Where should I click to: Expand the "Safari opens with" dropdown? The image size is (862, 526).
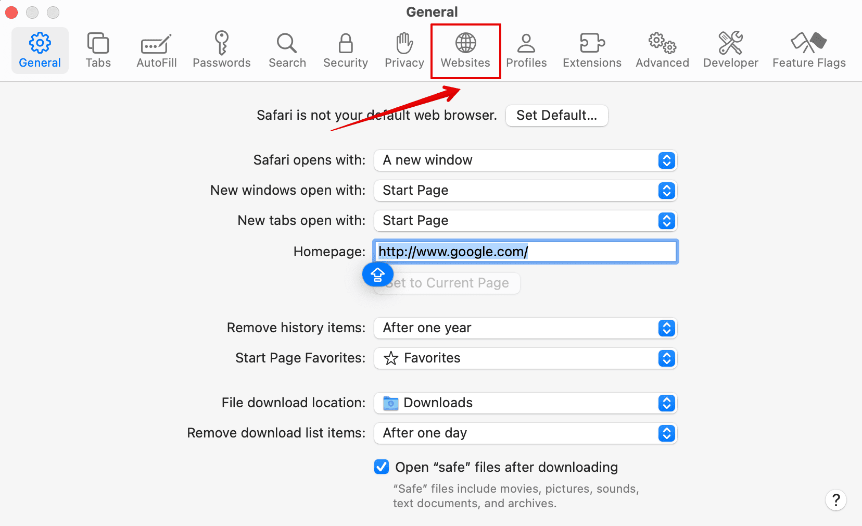[525, 160]
